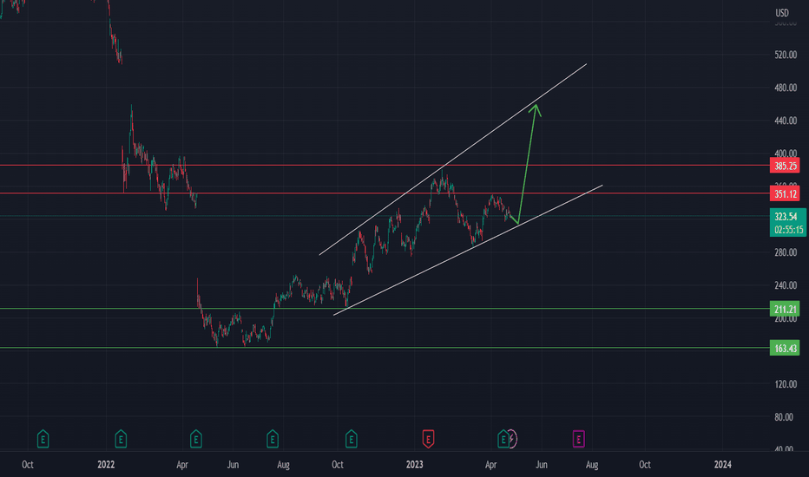Click the countdown timer 02:55:15
The height and width of the screenshot is (477, 809).
coord(788,230)
